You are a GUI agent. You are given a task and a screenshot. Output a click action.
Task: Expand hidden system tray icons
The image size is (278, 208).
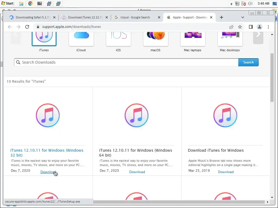[x=231, y=4]
